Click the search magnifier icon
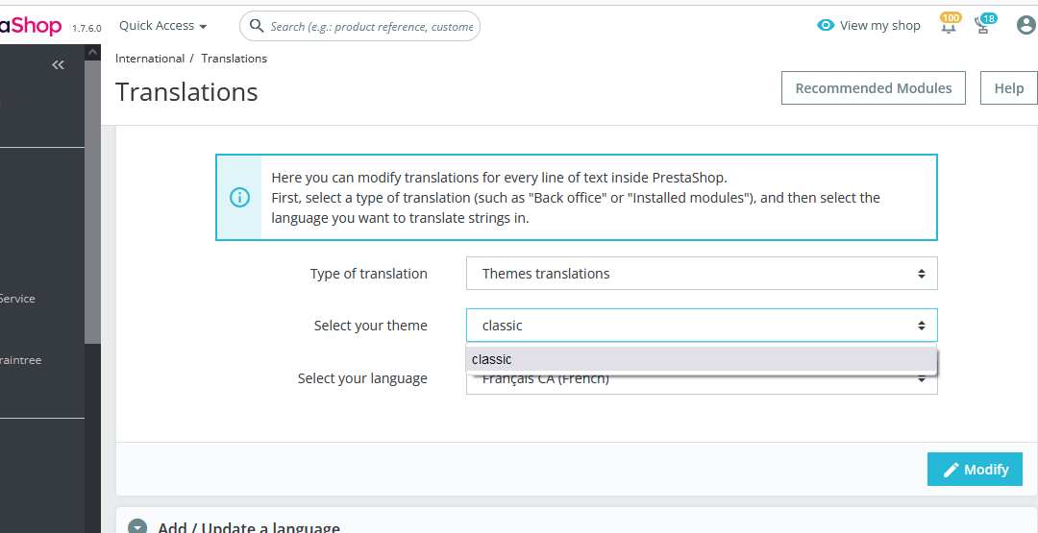Viewport: 1038px width, 533px height. click(258, 26)
